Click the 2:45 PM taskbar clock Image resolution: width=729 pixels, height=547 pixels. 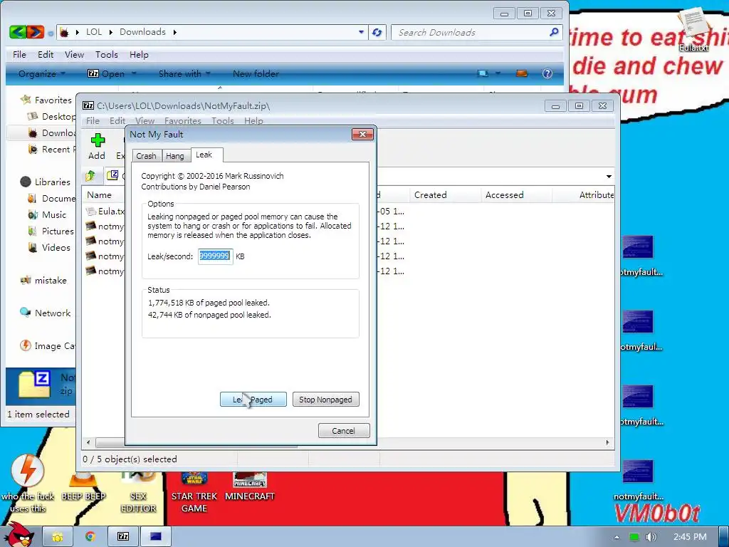[x=690, y=537]
